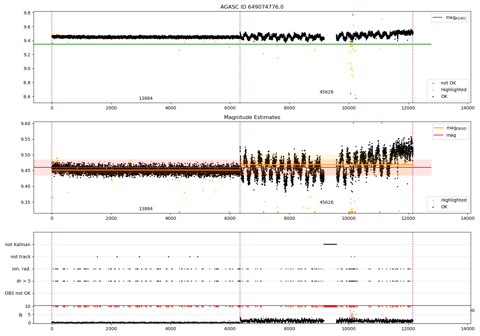Click the '9.55' y-axis tick label
This screenshot has width=480, height=336.
pos(26,140)
